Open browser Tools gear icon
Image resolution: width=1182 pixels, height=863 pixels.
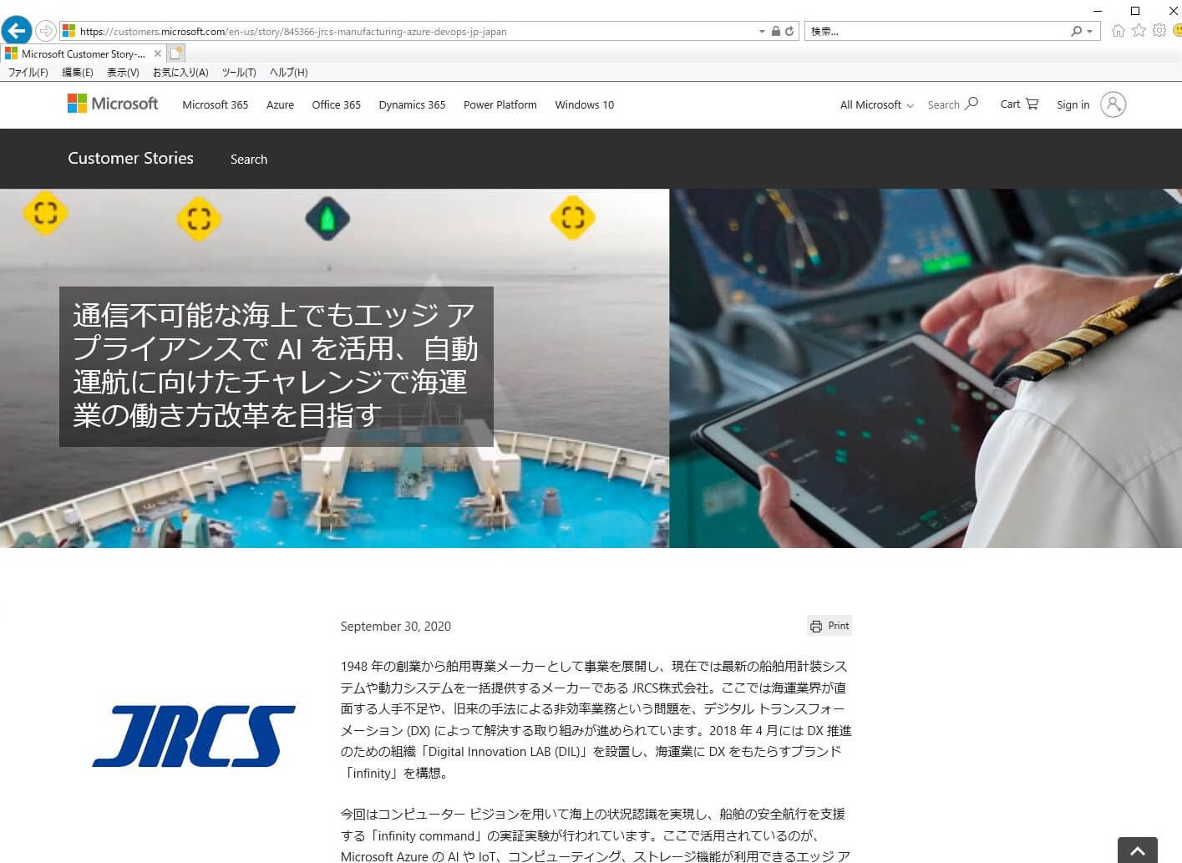click(x=1159, y=30)
